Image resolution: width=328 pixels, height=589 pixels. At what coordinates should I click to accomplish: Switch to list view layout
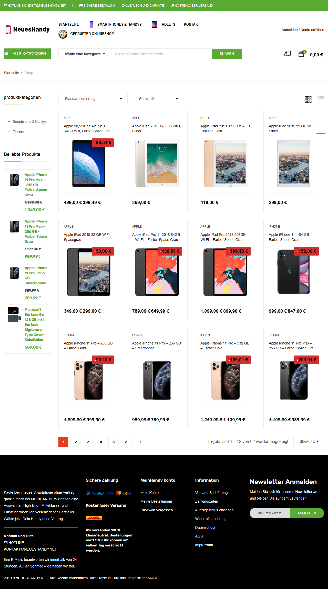point(321,99)
